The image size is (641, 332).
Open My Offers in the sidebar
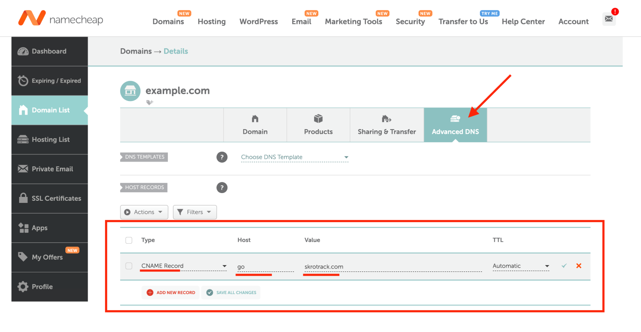tap(50, 257)
